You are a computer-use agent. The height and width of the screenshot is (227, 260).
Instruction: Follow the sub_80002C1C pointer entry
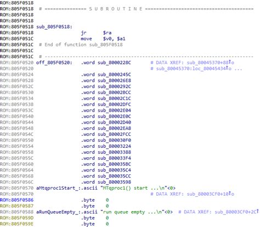(x=114, y=98)
